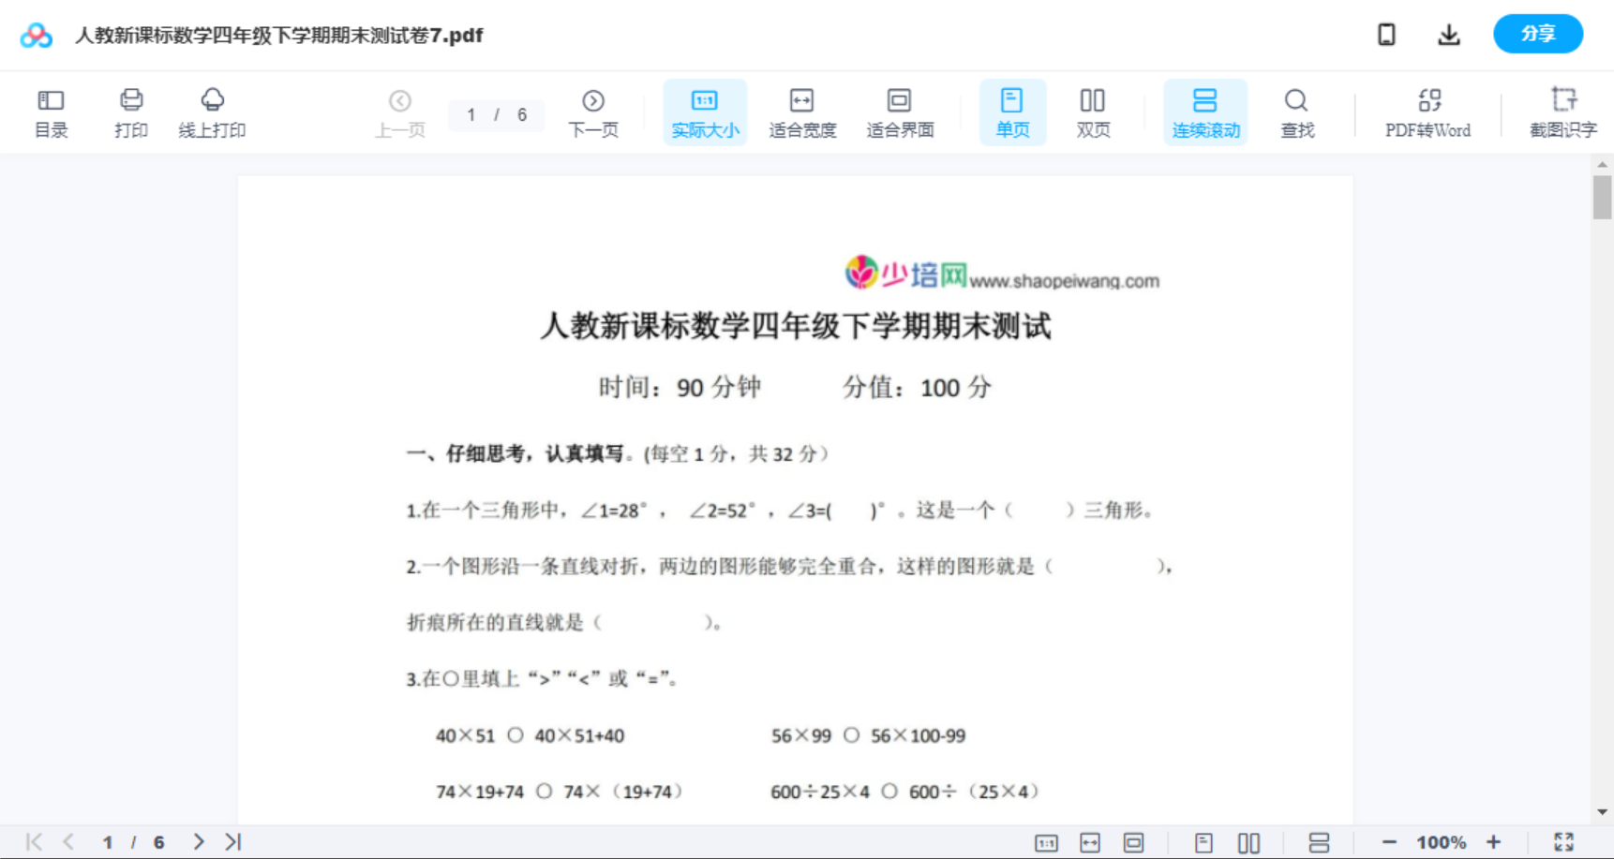Go to 下一页 next page
Viewport: 1614px width, 859px height.
[x=593, y=111]
